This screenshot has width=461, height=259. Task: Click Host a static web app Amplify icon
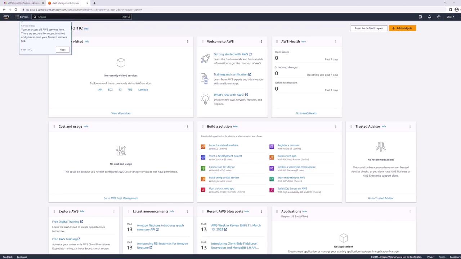point(203,190)
